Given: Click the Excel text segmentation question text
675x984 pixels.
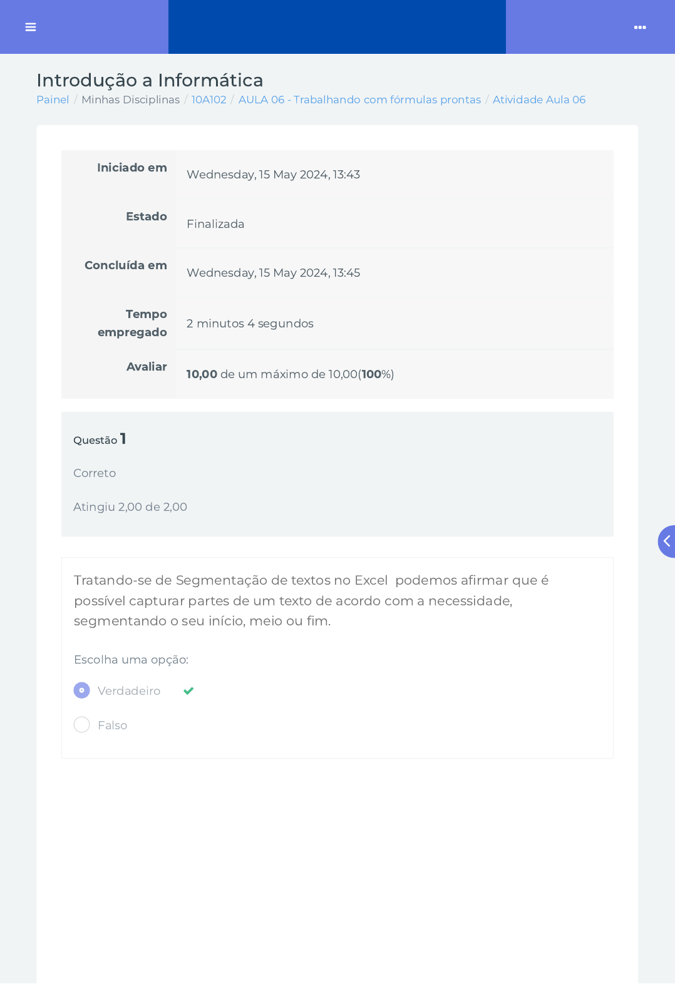Looking at the screenshot, I should [311, 600].
